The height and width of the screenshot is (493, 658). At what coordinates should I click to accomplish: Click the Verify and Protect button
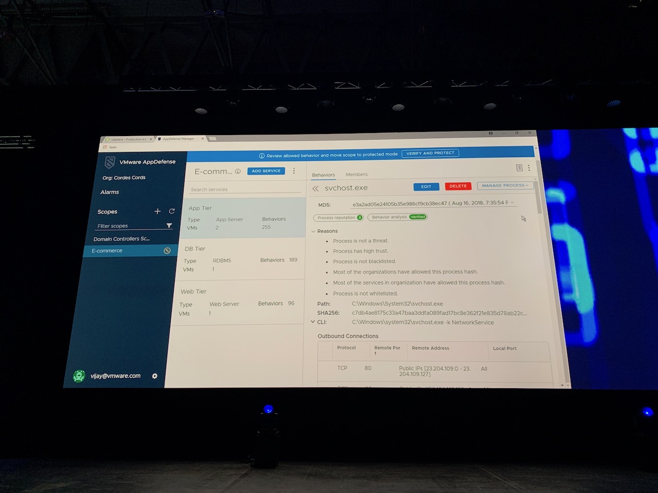(x=430, y=153)
